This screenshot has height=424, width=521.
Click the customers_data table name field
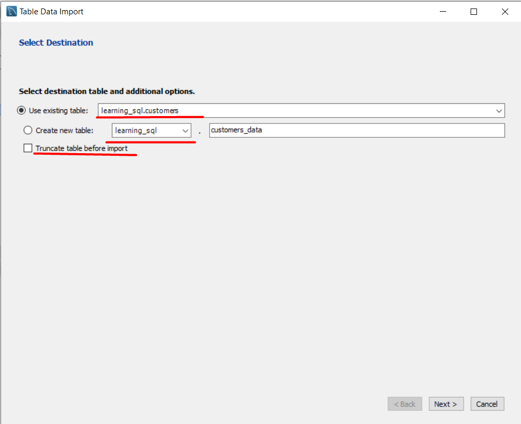[357, 130]
